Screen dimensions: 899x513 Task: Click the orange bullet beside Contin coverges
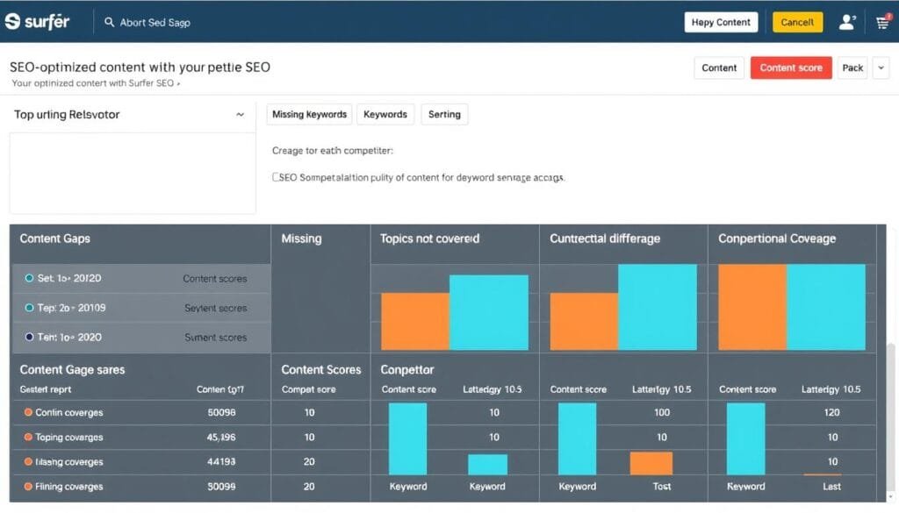coord(28,412)
